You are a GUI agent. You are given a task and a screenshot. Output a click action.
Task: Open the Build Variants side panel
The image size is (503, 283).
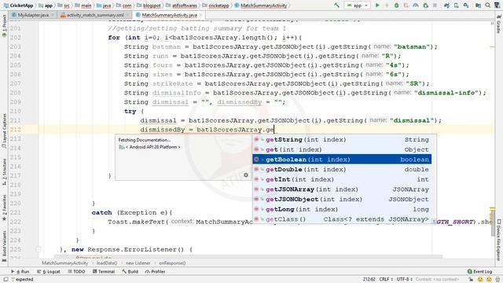[x=4, y=246]
